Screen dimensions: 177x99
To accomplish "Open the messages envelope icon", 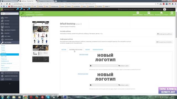I will 24,10.
